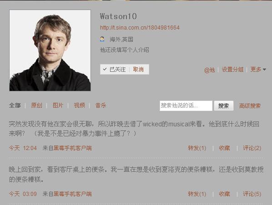Focus the 搜索他说的话 search field
Screen dimensions: 272x205
[186, 106]
